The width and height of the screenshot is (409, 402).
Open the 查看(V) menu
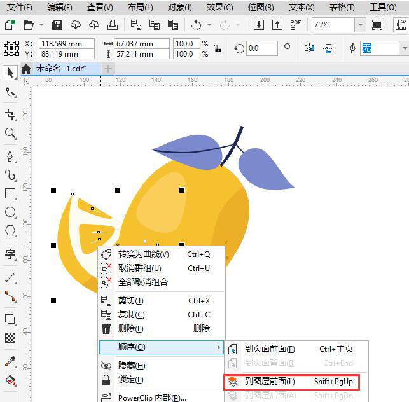100,7
